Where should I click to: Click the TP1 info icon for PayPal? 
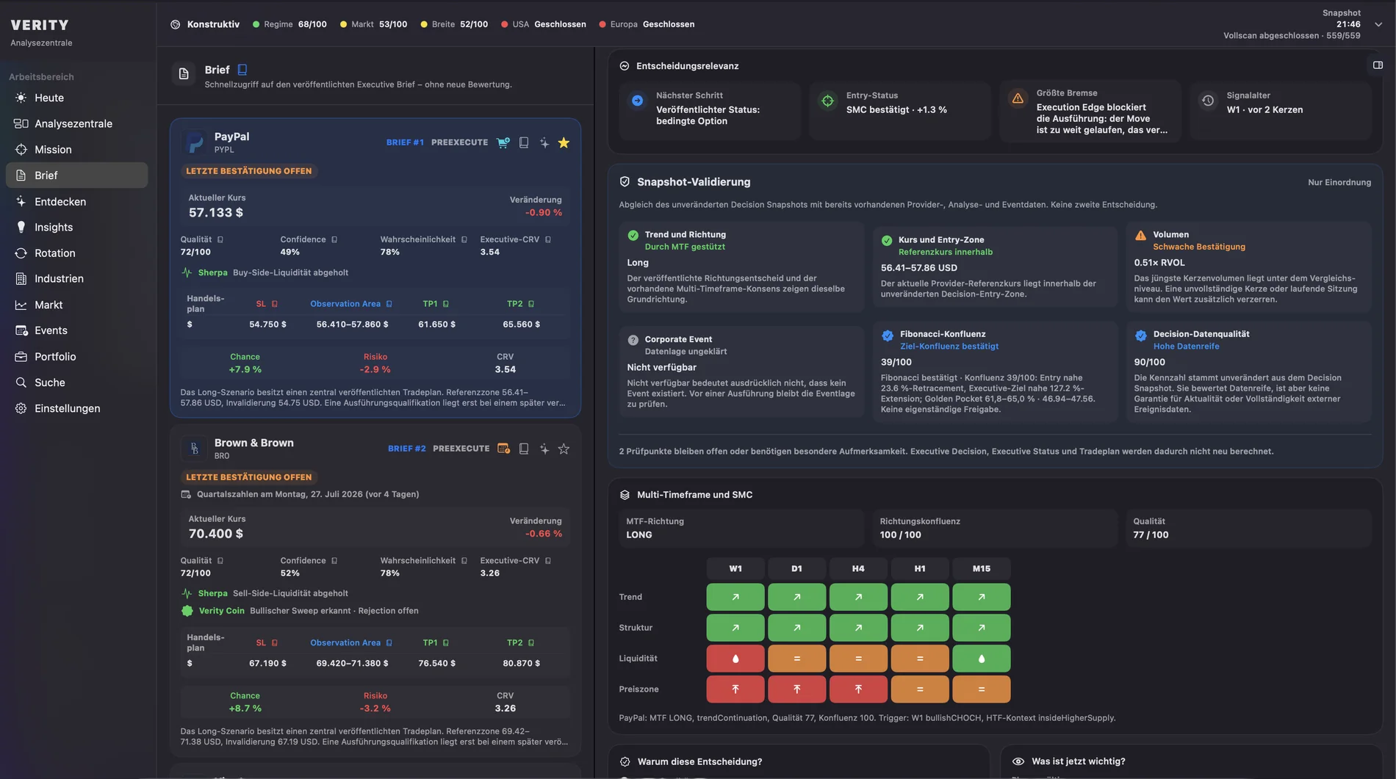point(446,304)
